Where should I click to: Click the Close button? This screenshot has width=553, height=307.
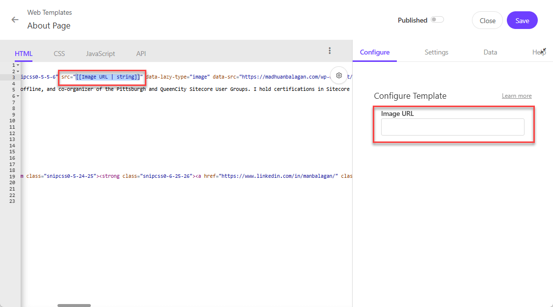[487, 21]
